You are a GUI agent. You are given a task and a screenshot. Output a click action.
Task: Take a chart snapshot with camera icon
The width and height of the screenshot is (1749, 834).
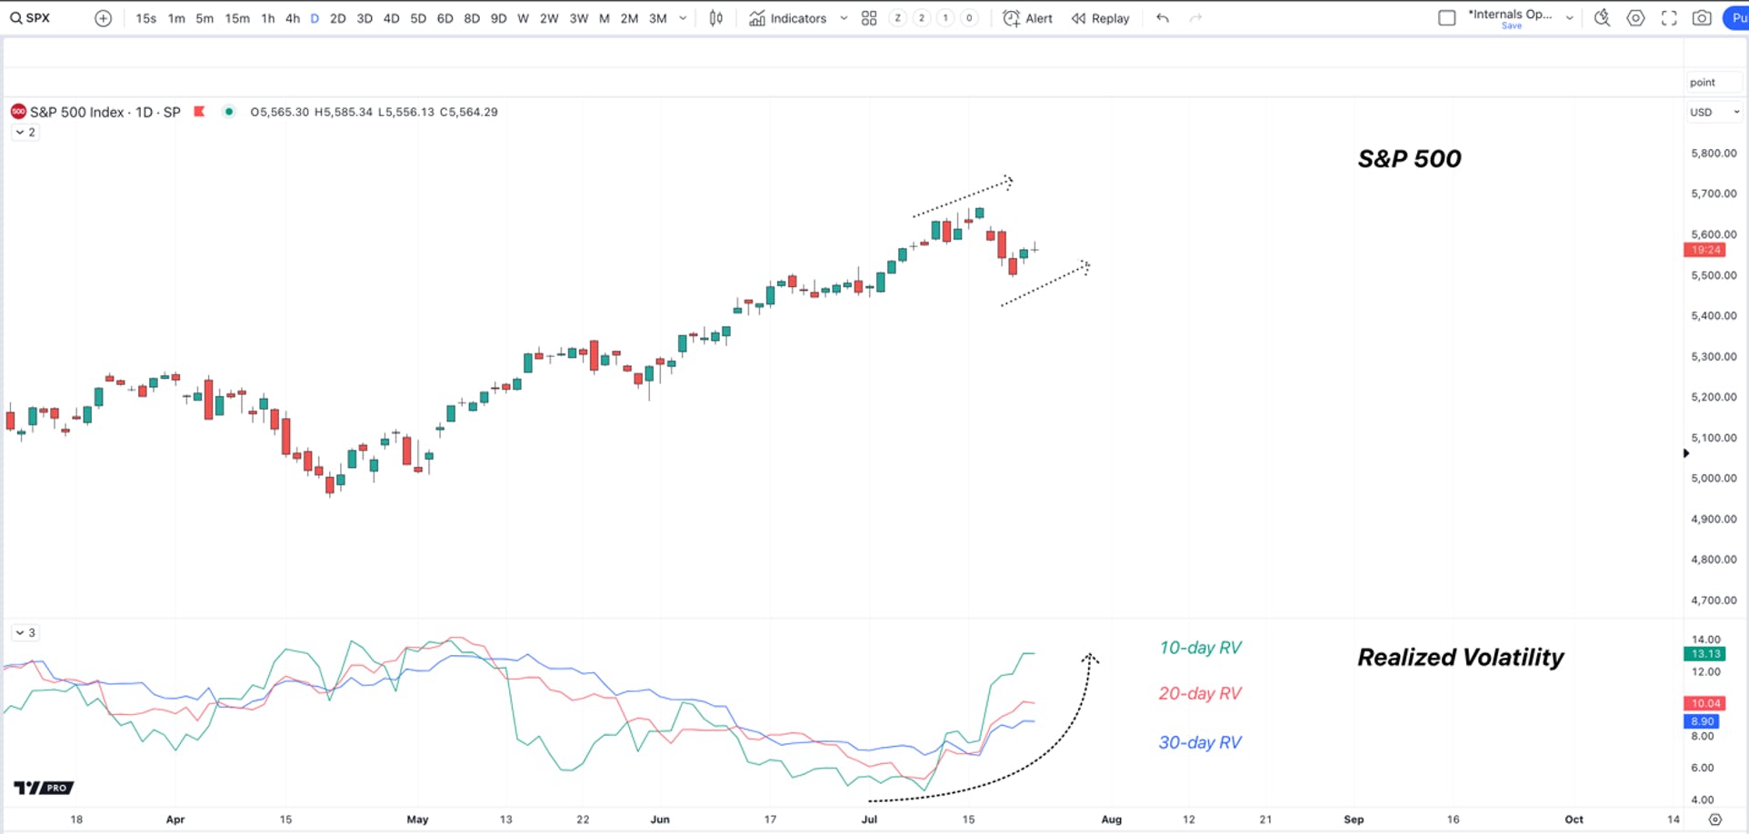1702,18
